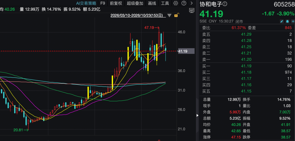Open the AI交易策略 tab

coord(86,3)
